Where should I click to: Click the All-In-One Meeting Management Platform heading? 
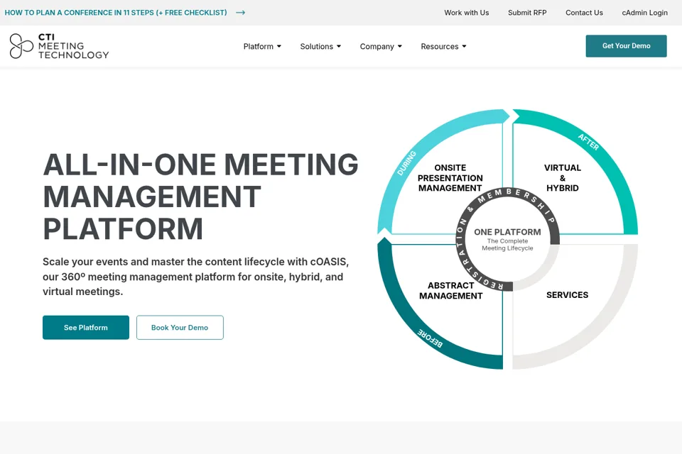200,196
